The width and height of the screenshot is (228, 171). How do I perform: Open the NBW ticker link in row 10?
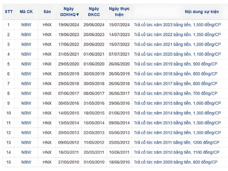pyautogui.click(x=26, y=113)
